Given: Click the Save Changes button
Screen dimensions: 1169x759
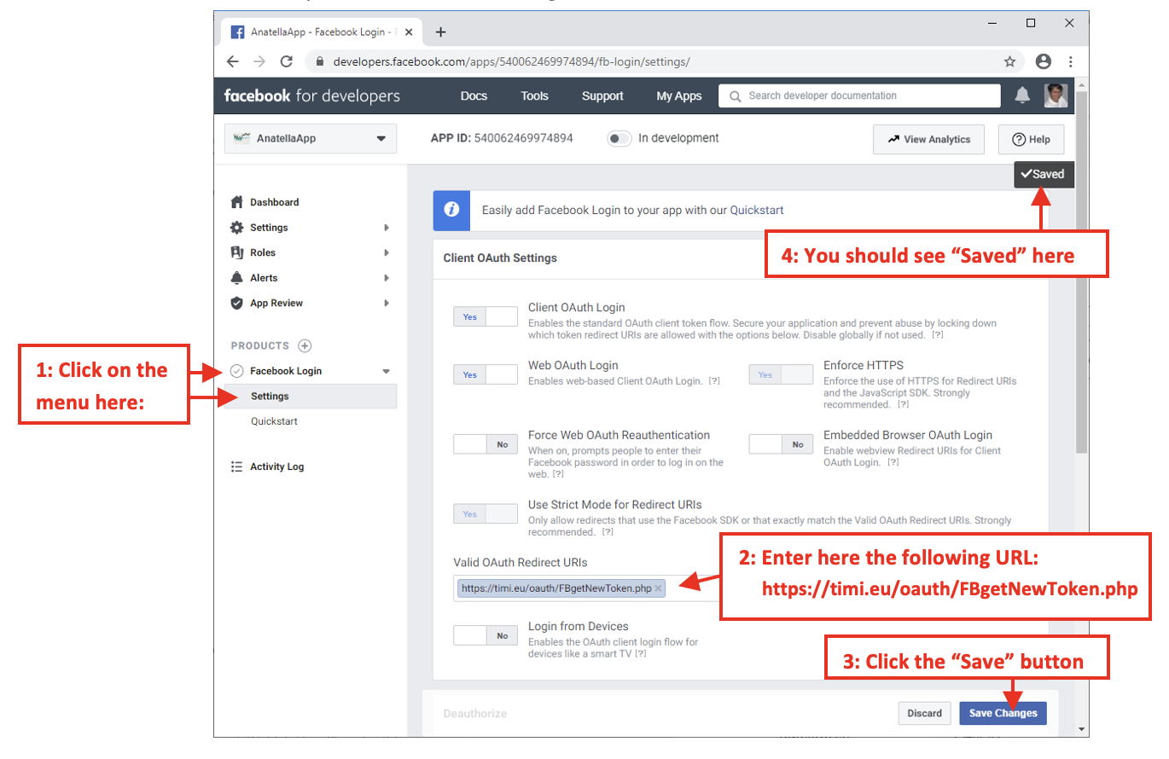Looking at the screenshot, I should tap(1003, 713).
